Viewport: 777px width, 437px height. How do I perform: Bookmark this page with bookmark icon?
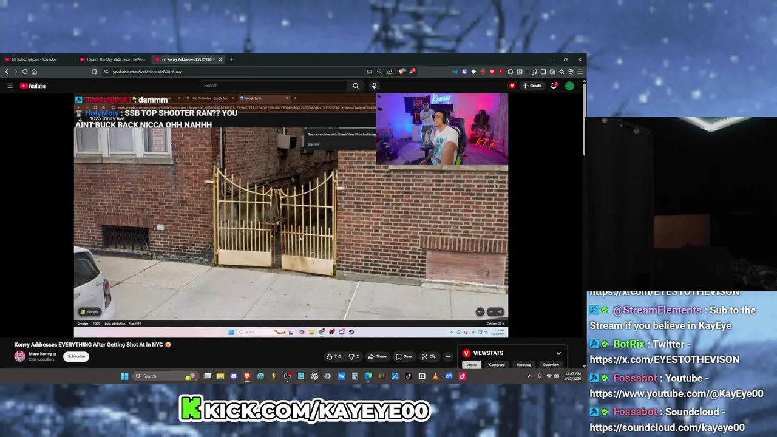94,72
